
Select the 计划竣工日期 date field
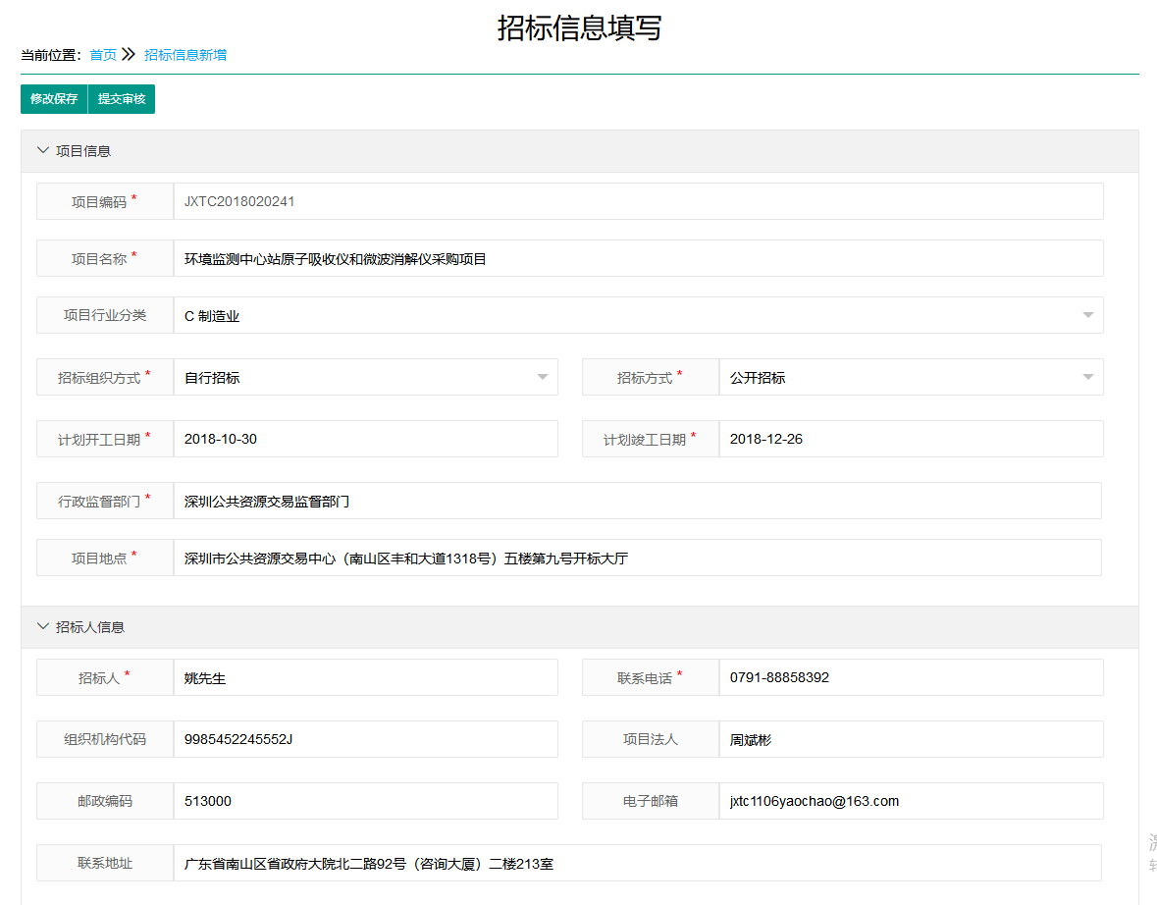coord(911,439)
